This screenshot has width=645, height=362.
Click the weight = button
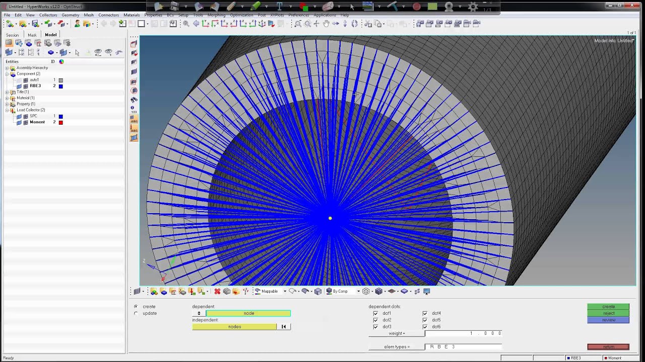tap(397, 333)
